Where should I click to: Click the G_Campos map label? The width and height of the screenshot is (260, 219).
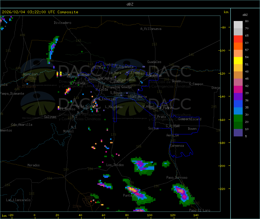pos(196,84)
